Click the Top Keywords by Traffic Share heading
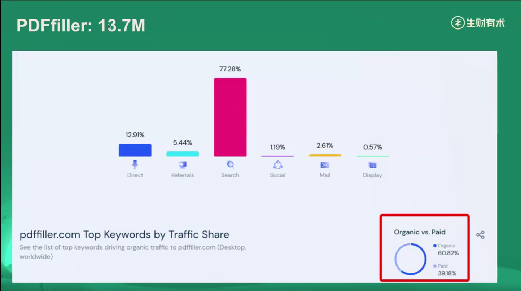Image resolution: width=521 pixels, height=291 pixels. coord(124,235)
